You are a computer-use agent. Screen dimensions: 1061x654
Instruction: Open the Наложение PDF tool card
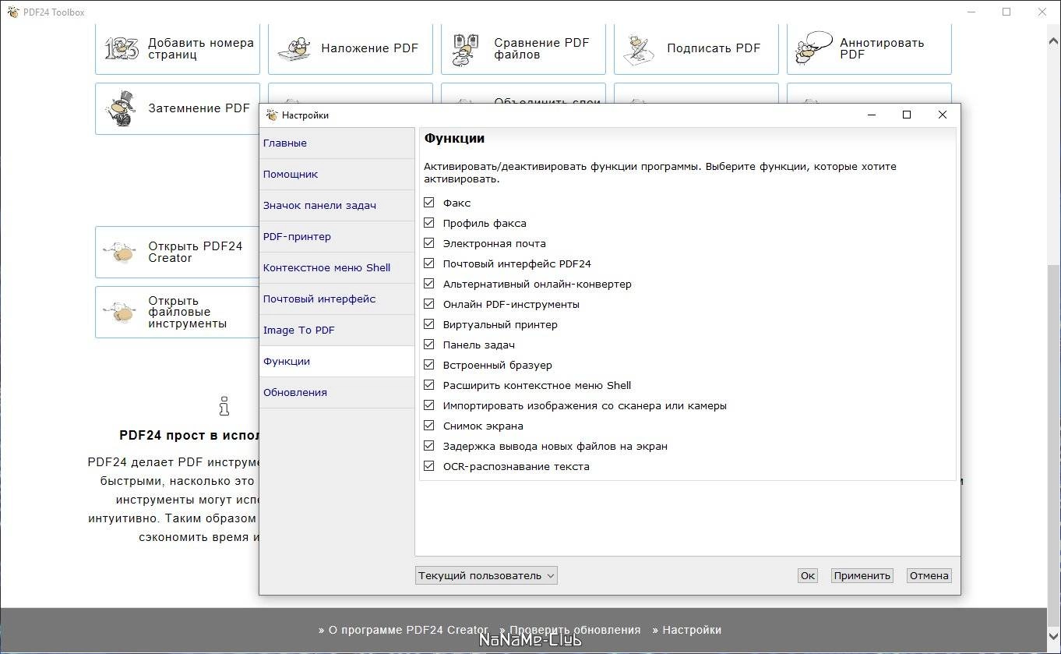[x=351, y=48]
